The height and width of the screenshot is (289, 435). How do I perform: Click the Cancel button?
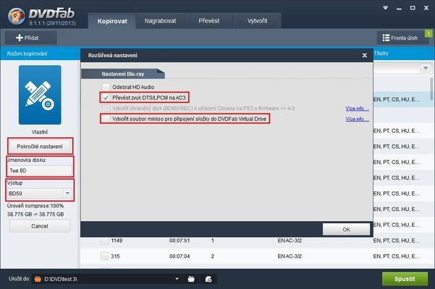pyautogui.click(x=40, y=226)
